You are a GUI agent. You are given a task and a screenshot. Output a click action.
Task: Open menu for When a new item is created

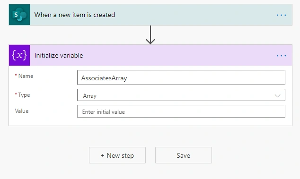pyautogui.click(x=281, y=15)
